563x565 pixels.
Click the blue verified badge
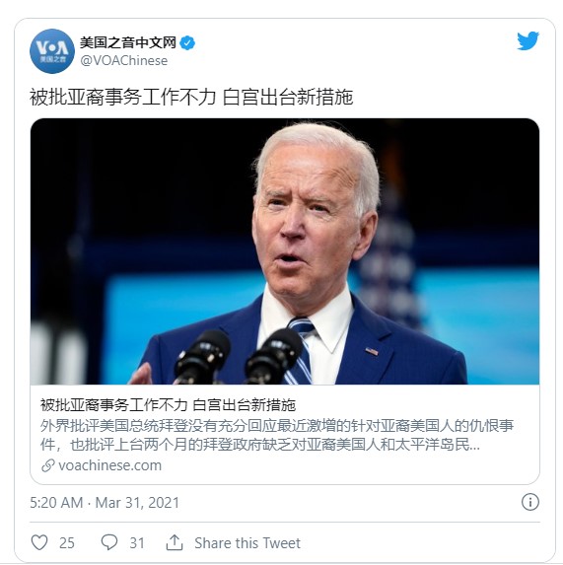coord(187,42)
